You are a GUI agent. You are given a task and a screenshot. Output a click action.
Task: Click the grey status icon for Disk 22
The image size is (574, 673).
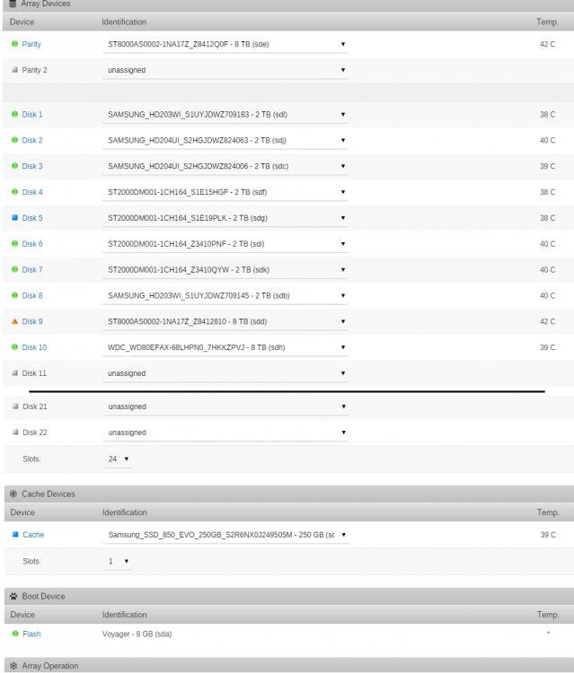tap(15, 432)
